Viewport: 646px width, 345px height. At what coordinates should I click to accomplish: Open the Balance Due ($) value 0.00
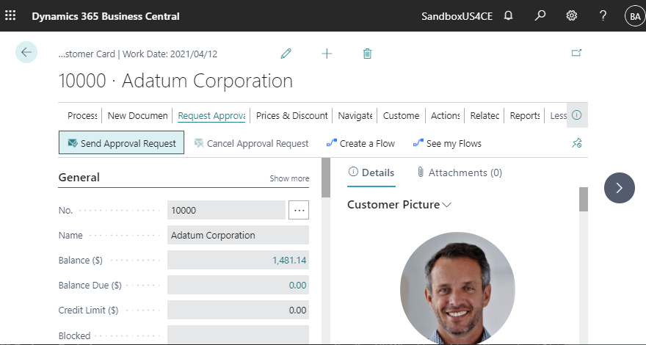coord(297,286)
